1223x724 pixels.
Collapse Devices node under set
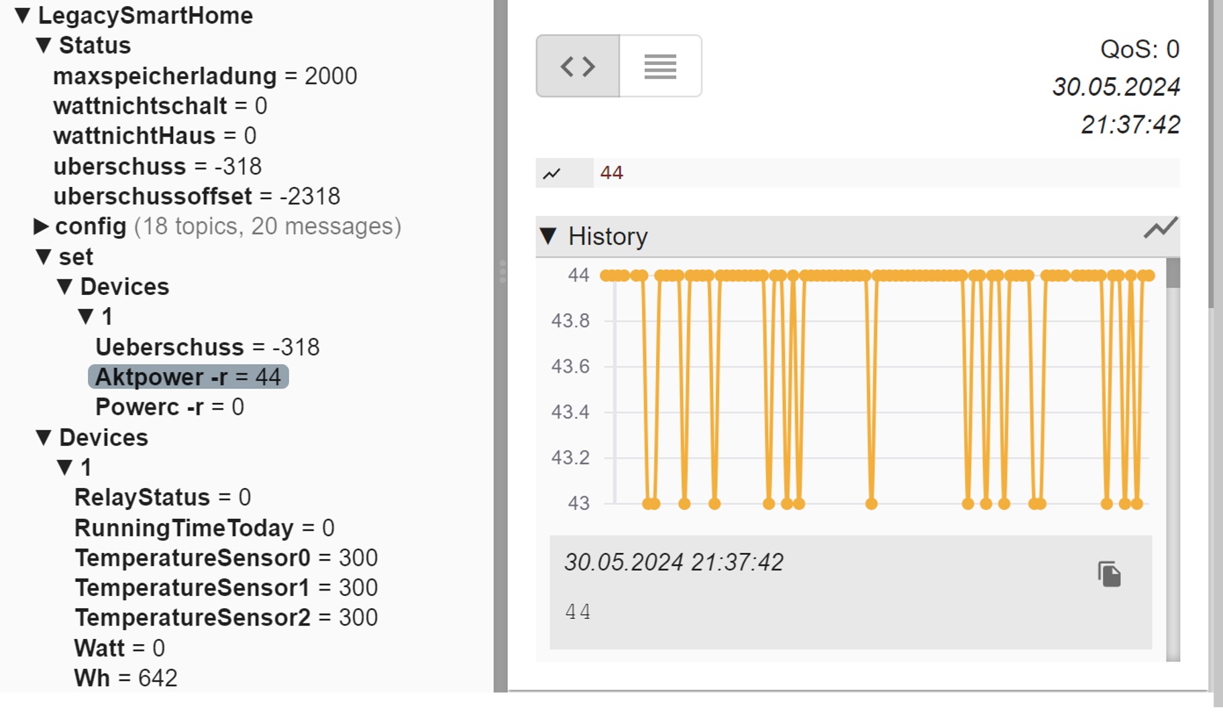pos(65,287)
